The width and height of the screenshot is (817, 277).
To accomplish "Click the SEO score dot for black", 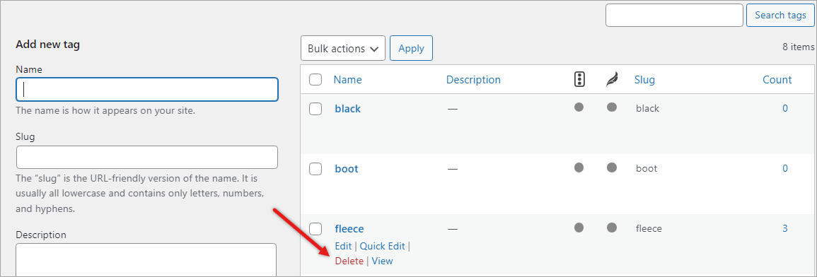I will click(579, 107).
